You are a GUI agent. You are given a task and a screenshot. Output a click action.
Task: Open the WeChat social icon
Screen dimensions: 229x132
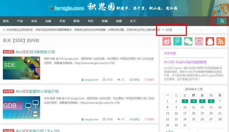[188, 41]
